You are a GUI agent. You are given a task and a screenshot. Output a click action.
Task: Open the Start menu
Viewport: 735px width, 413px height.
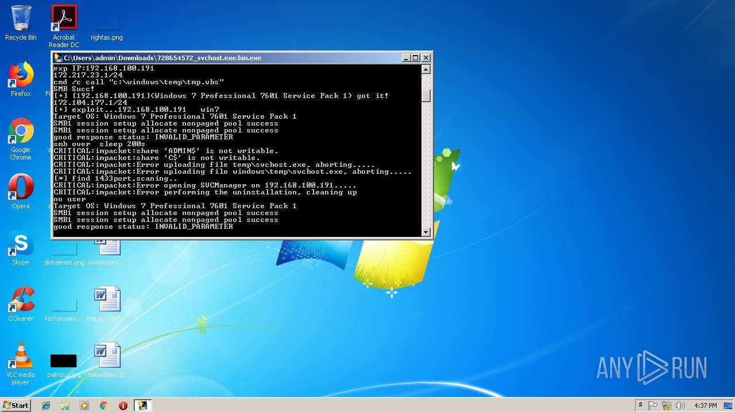pyautogui.click(x=16, y=405)
